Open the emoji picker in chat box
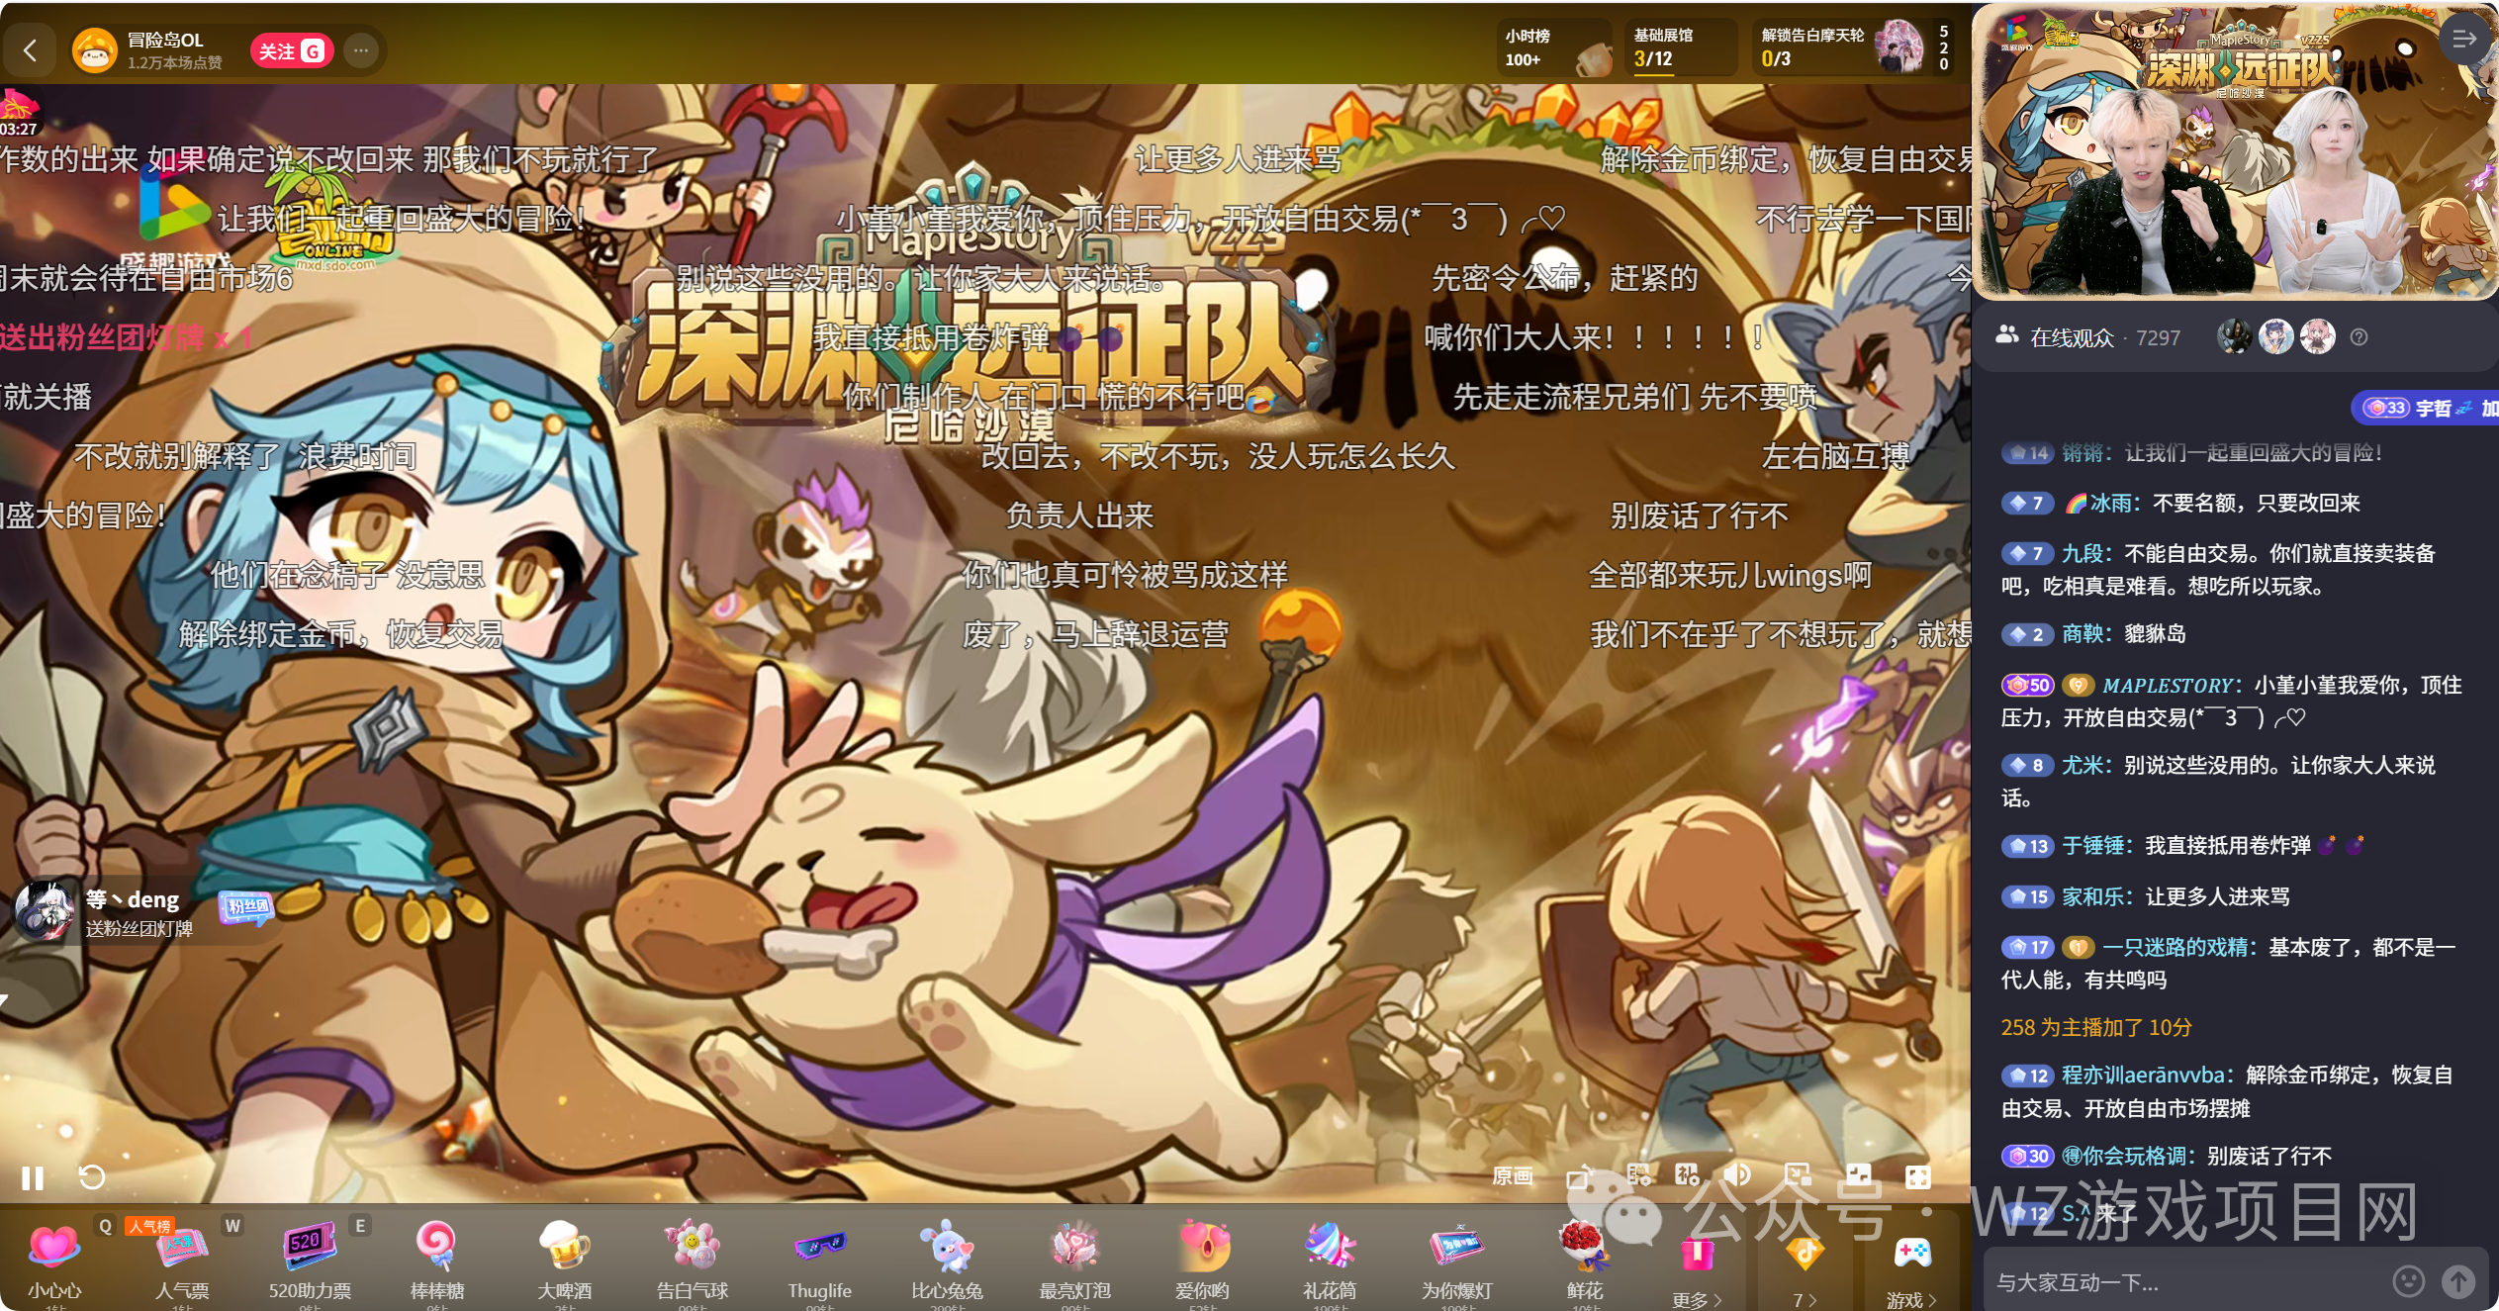The image size is (2499, 1311). click(2409, 1281)
